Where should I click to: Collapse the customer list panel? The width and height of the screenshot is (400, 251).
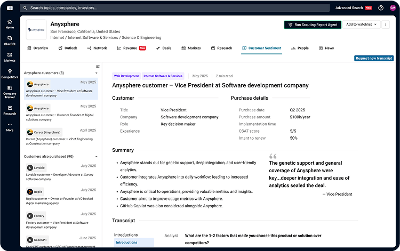click(98, 66)
